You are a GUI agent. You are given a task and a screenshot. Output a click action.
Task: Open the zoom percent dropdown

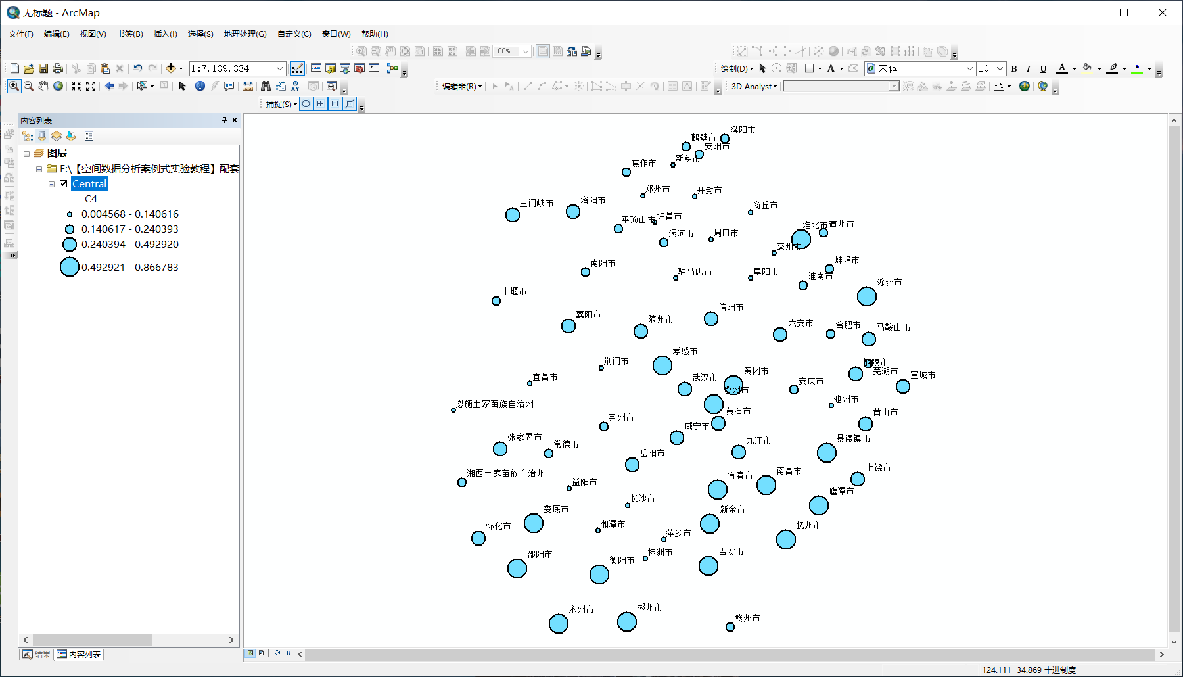526,51
